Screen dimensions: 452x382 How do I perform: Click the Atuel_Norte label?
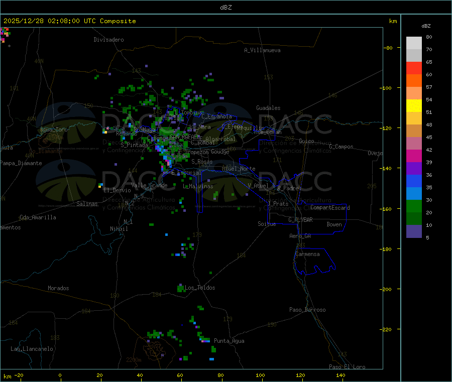click(239, 169)
